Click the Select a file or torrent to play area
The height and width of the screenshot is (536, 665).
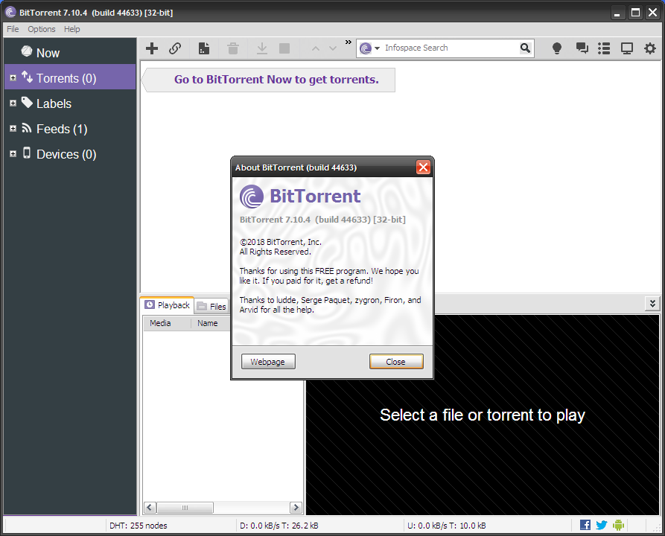483,415
